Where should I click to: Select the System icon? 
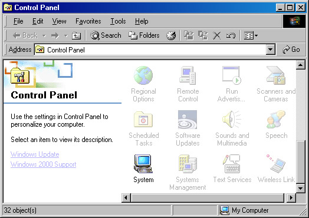click(143, 164)
